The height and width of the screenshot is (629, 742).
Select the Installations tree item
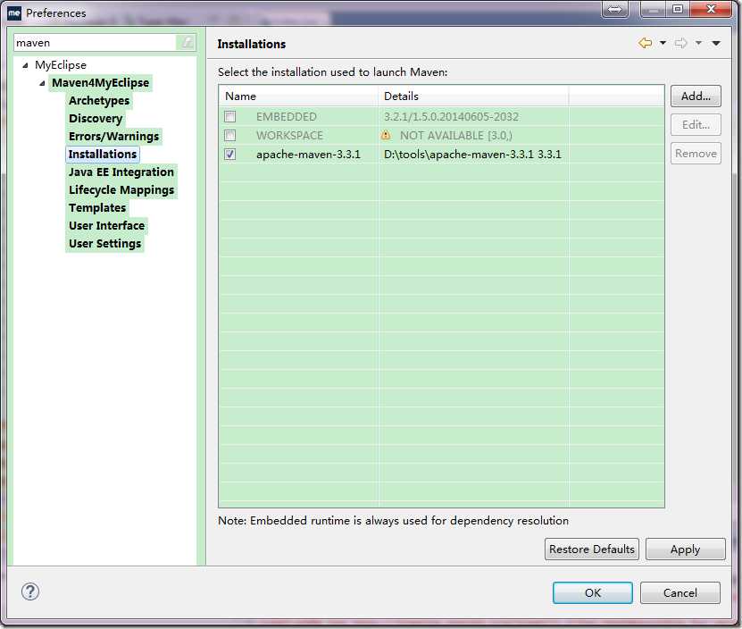click(x=102, y=155)
